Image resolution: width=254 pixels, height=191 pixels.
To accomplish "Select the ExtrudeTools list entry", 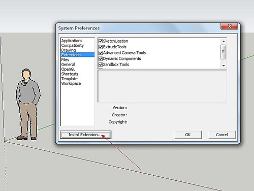I will point(115,47).
